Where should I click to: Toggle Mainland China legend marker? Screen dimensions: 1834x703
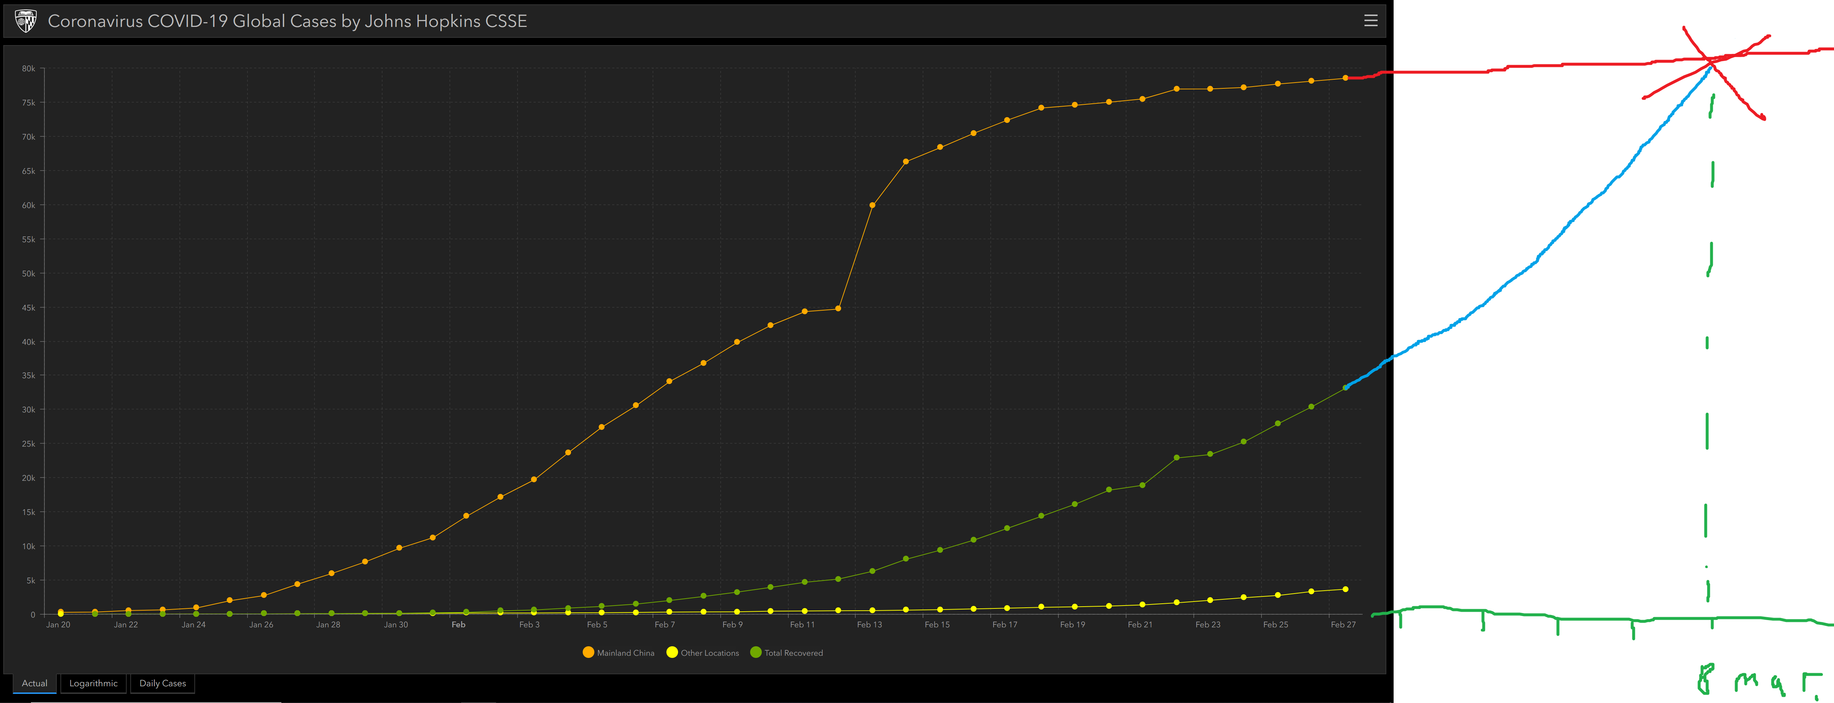tap(588, 652)
